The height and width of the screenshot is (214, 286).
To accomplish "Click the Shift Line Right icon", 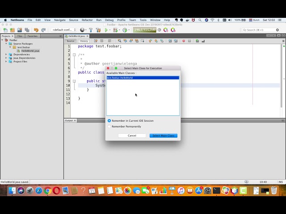I will coord(176,41).
